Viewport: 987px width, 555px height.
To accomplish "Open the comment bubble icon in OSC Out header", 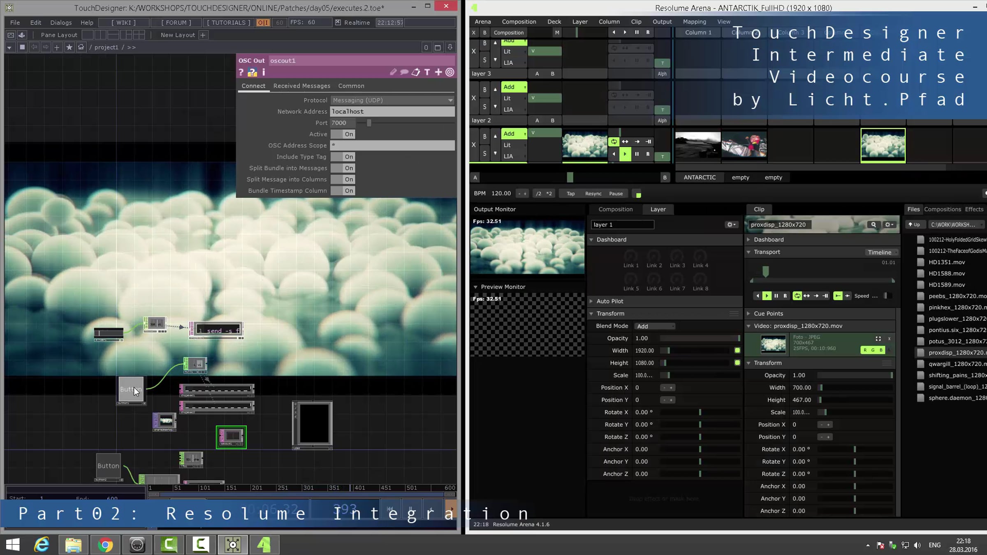I will [x=404, y=72].
